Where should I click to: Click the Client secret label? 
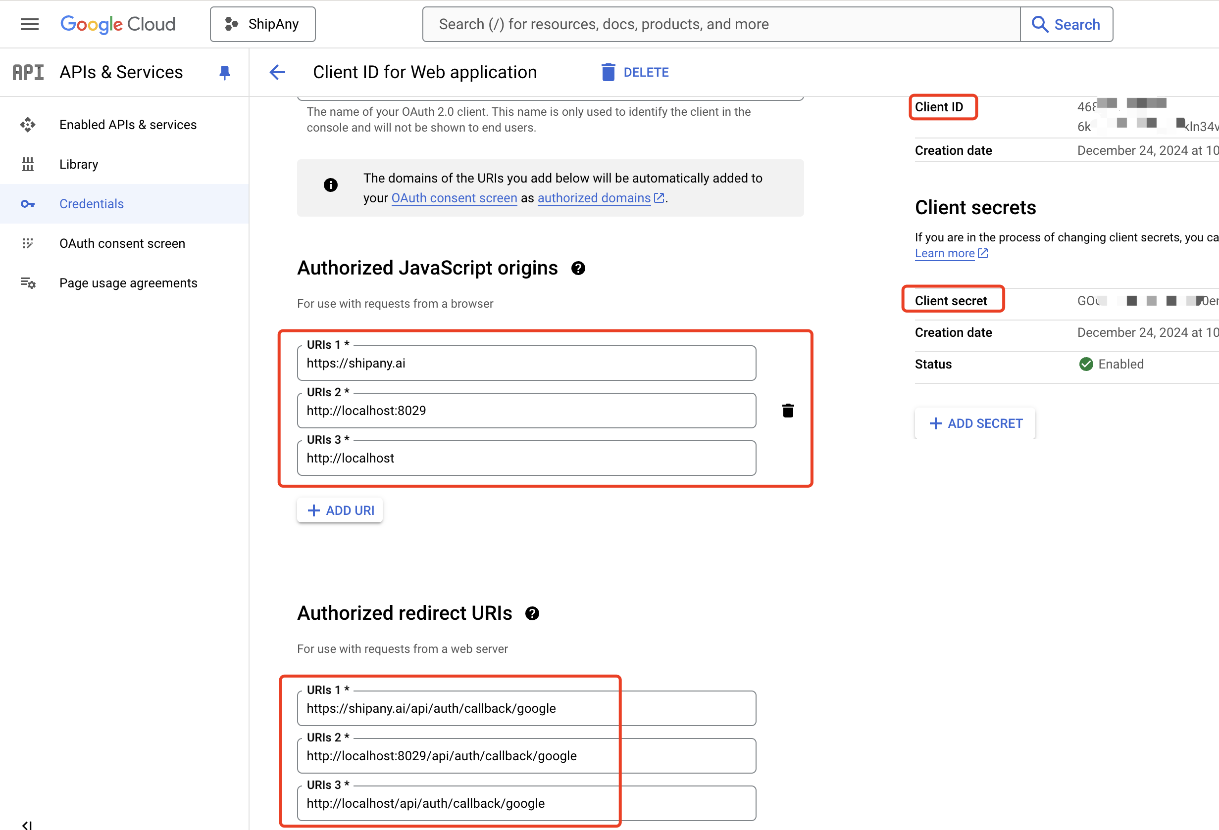tap(951, 301)
